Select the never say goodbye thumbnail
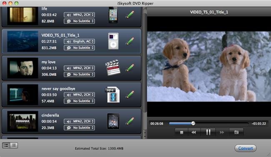Screen dimensions: 271x157 click(x=23, y=95)
